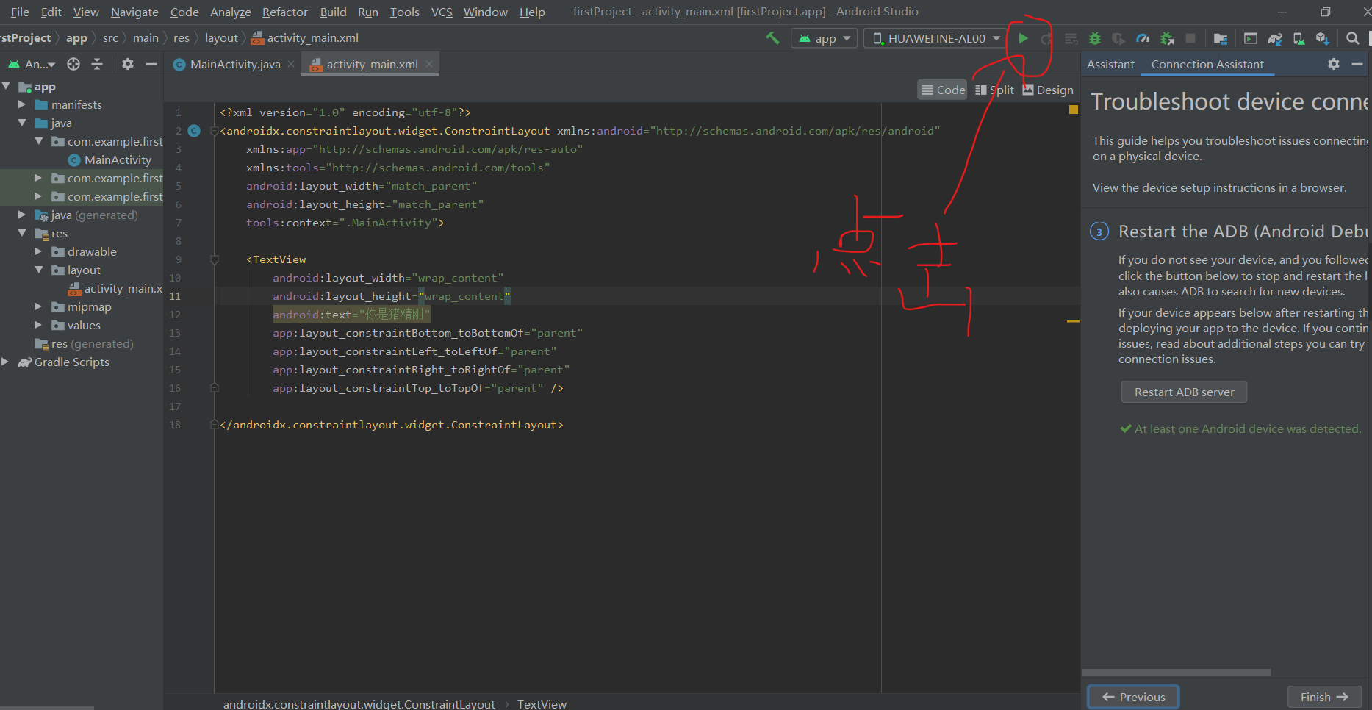Switch to Design view of the layout
The width and height of the screenshot is (1372, 710).
click(x=1047, y=90)
